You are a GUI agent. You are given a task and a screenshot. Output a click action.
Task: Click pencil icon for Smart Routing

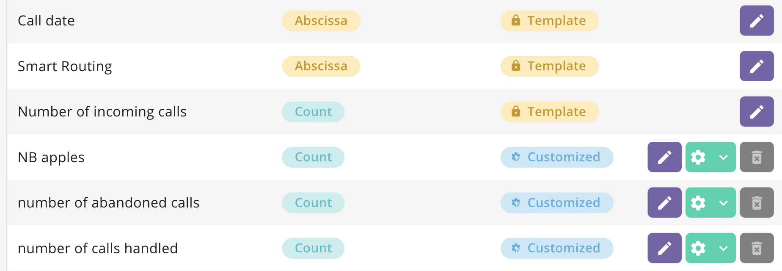pos(757,66)
